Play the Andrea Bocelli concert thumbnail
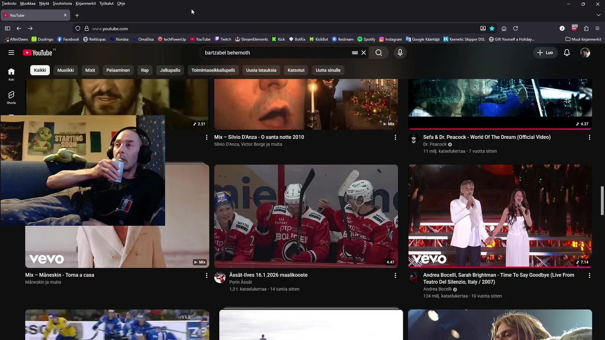605x340 pixels. [x=500, y=216]
